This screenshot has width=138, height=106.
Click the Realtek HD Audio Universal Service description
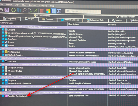pos(84,56)
